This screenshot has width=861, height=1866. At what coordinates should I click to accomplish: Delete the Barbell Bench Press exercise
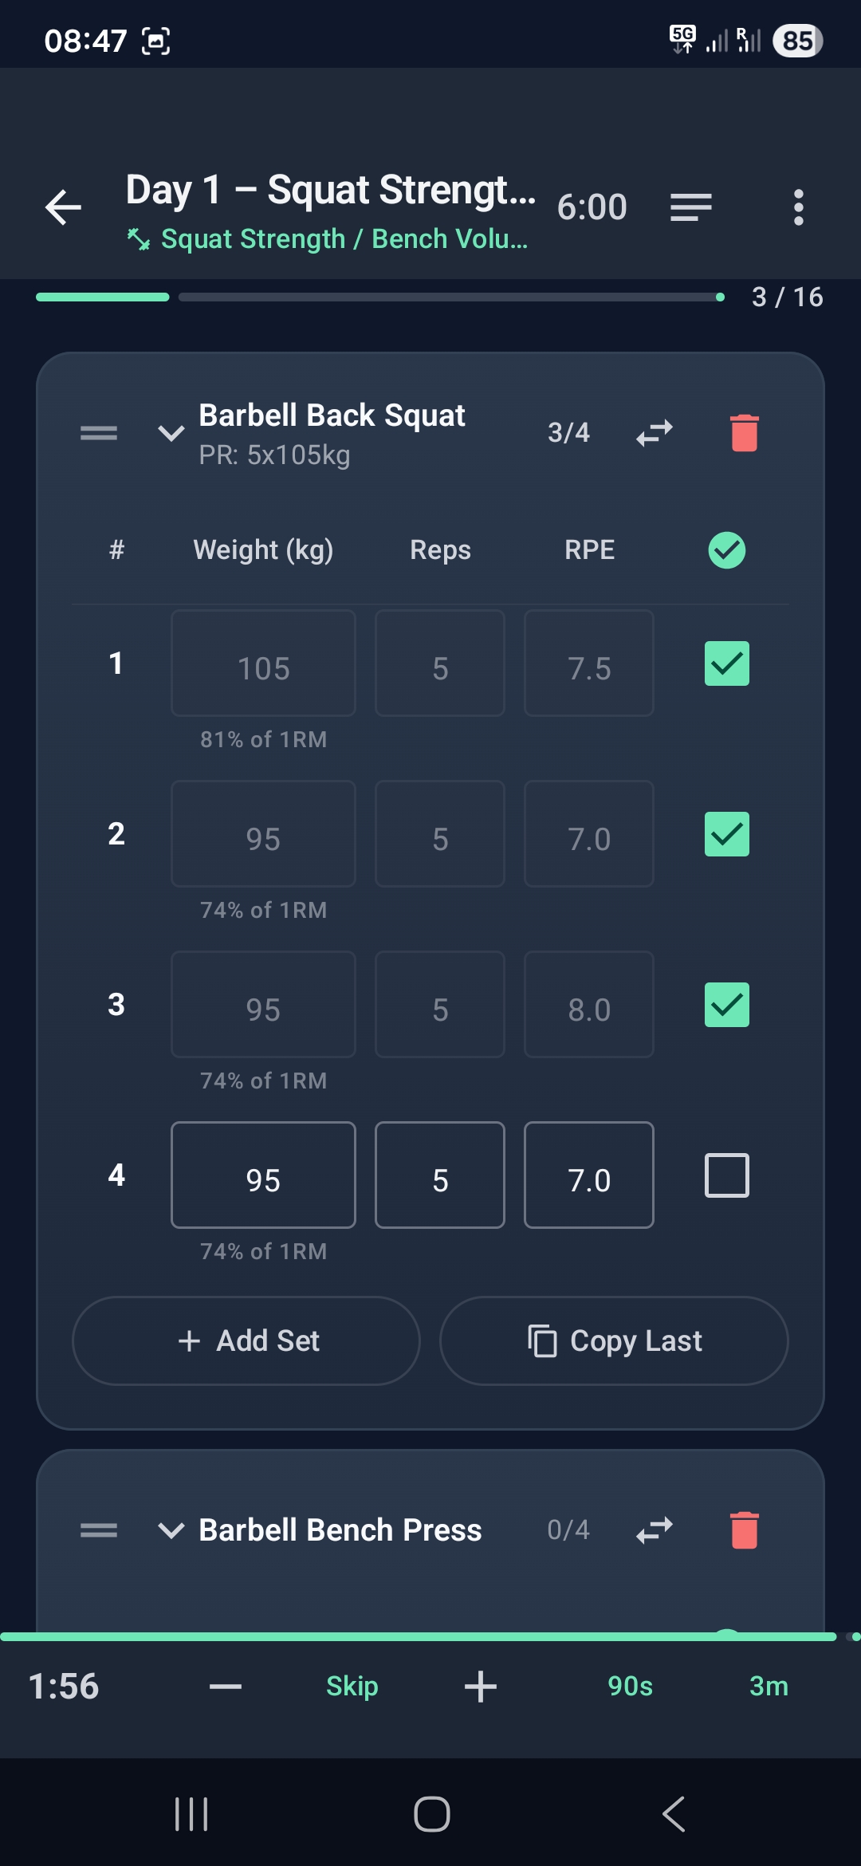pyautogui.click(x=744, y=1529)
